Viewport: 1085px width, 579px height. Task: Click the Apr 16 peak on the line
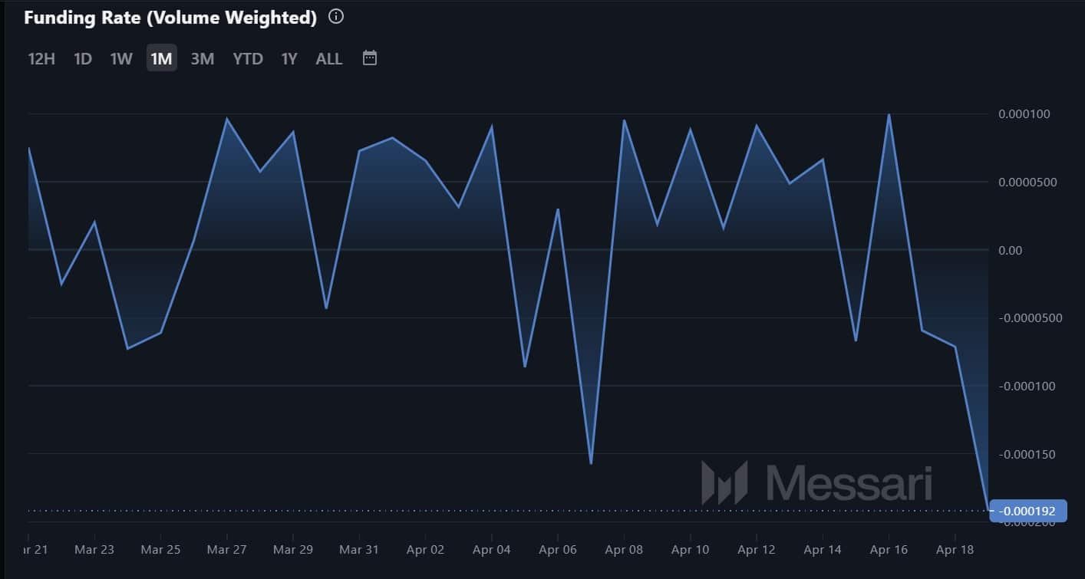click(x=889, y=115)
